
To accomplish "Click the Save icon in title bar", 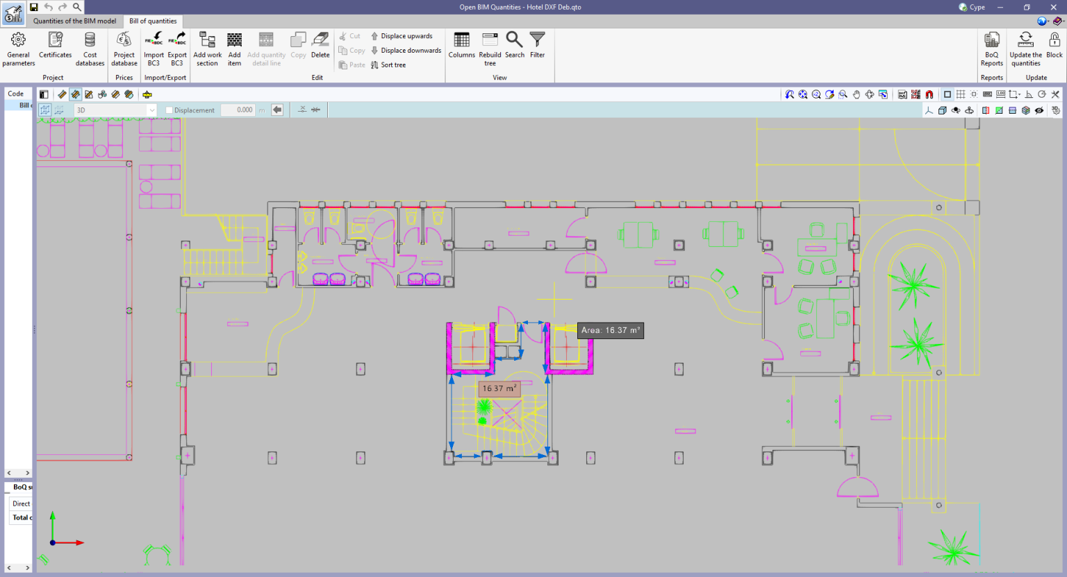I will pos(33,7).
